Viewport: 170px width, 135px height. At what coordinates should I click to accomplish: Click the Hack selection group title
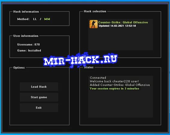95,11
